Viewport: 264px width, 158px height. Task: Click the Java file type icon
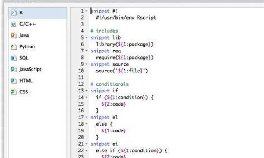pyautogui.click(x=13, y=35)
